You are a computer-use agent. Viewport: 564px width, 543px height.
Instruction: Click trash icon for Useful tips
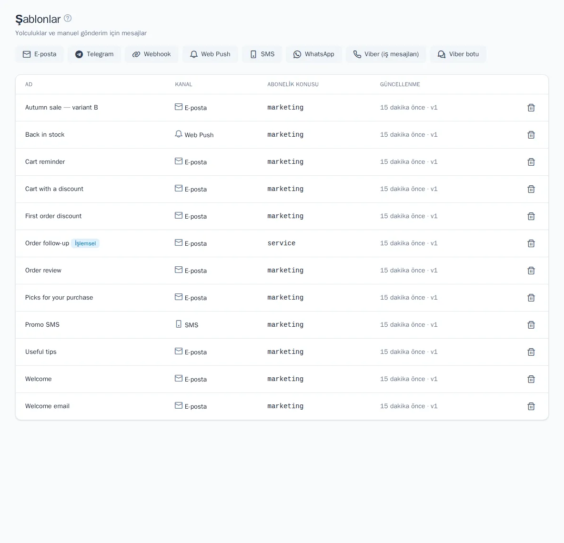(x=531, y=352)
